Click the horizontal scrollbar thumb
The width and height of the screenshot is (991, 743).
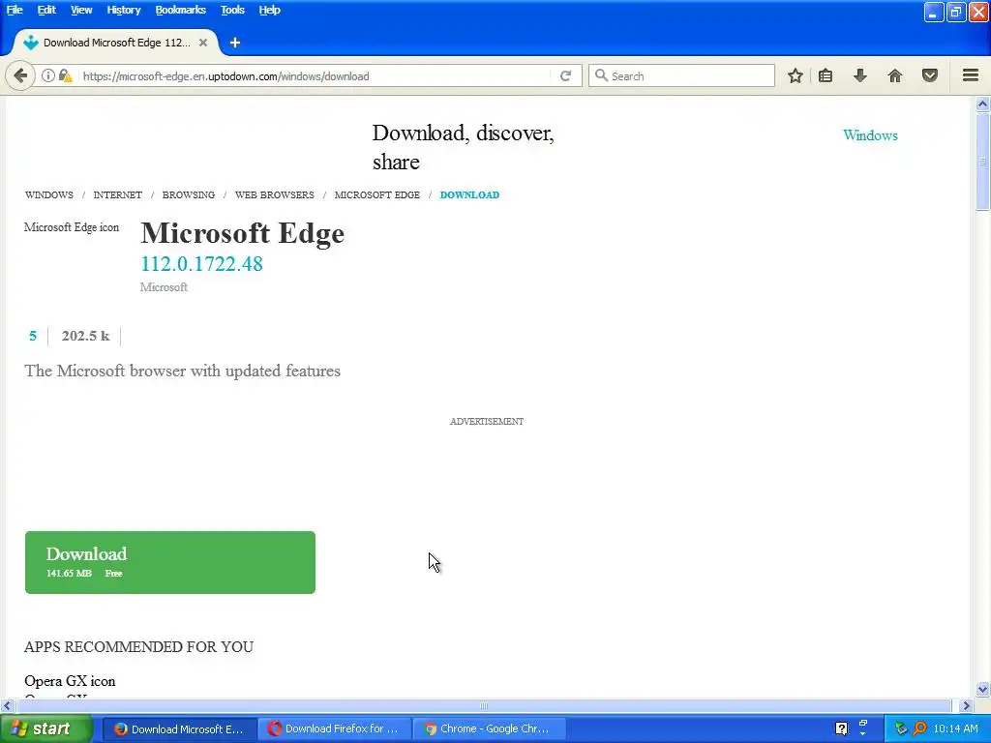coord(483,705)
